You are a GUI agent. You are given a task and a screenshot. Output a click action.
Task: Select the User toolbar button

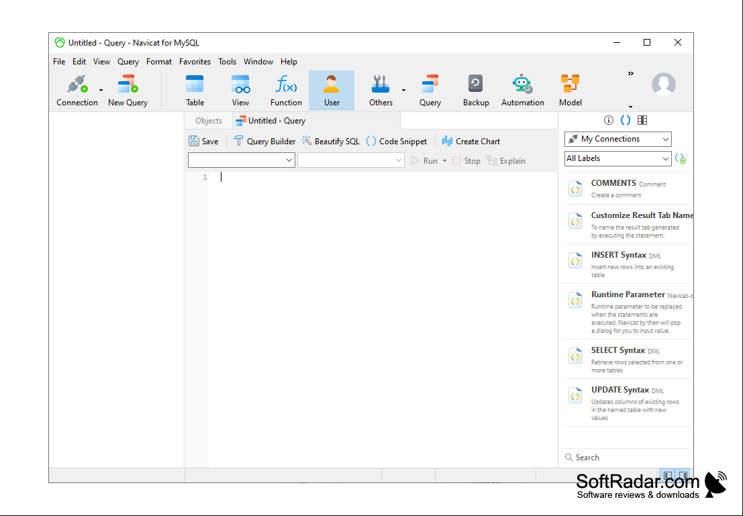332,90
